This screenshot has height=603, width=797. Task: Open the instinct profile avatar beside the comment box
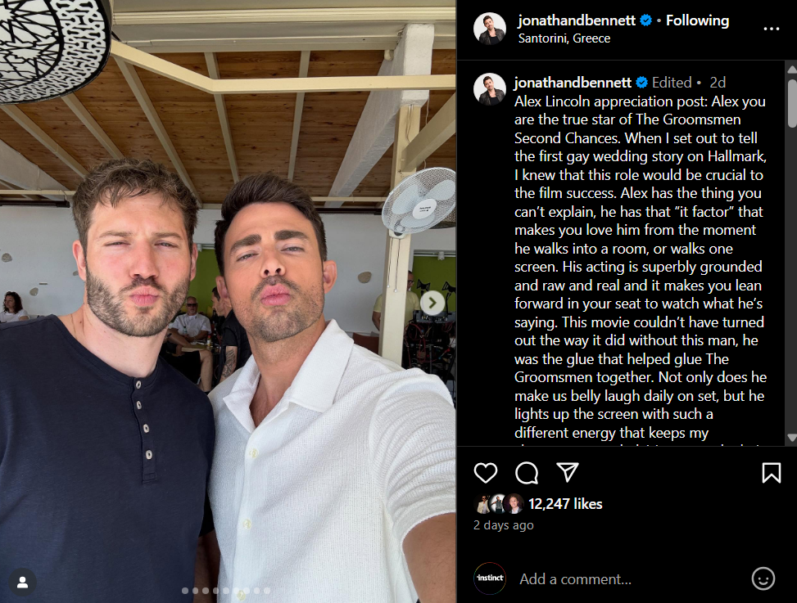click(x=490, y=578)
